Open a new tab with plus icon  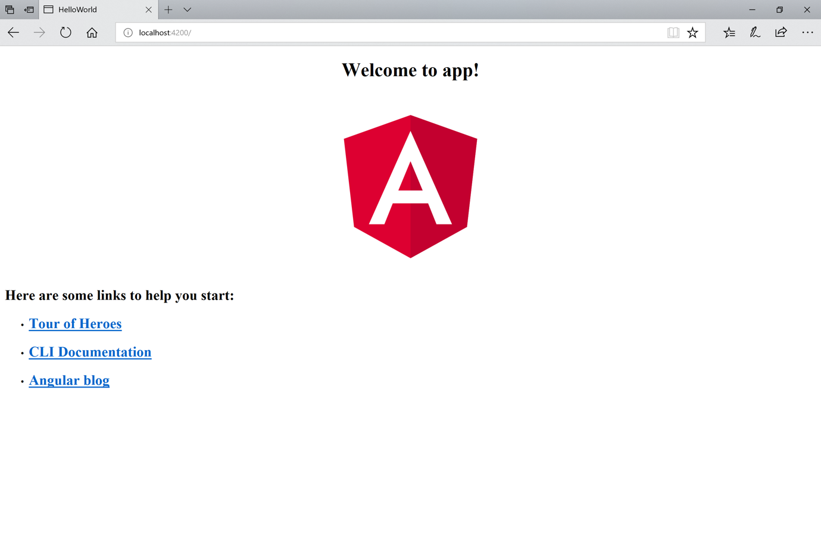[x=168, y=10]
